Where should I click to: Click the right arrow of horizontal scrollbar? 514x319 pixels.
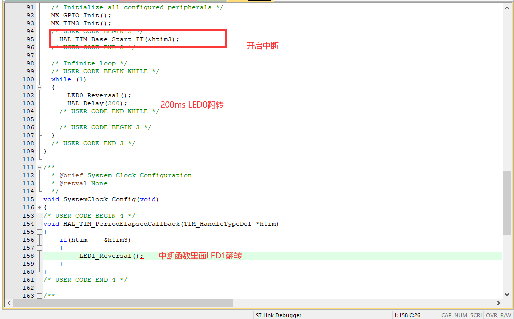pyautogui.click(x=499, y=303)
